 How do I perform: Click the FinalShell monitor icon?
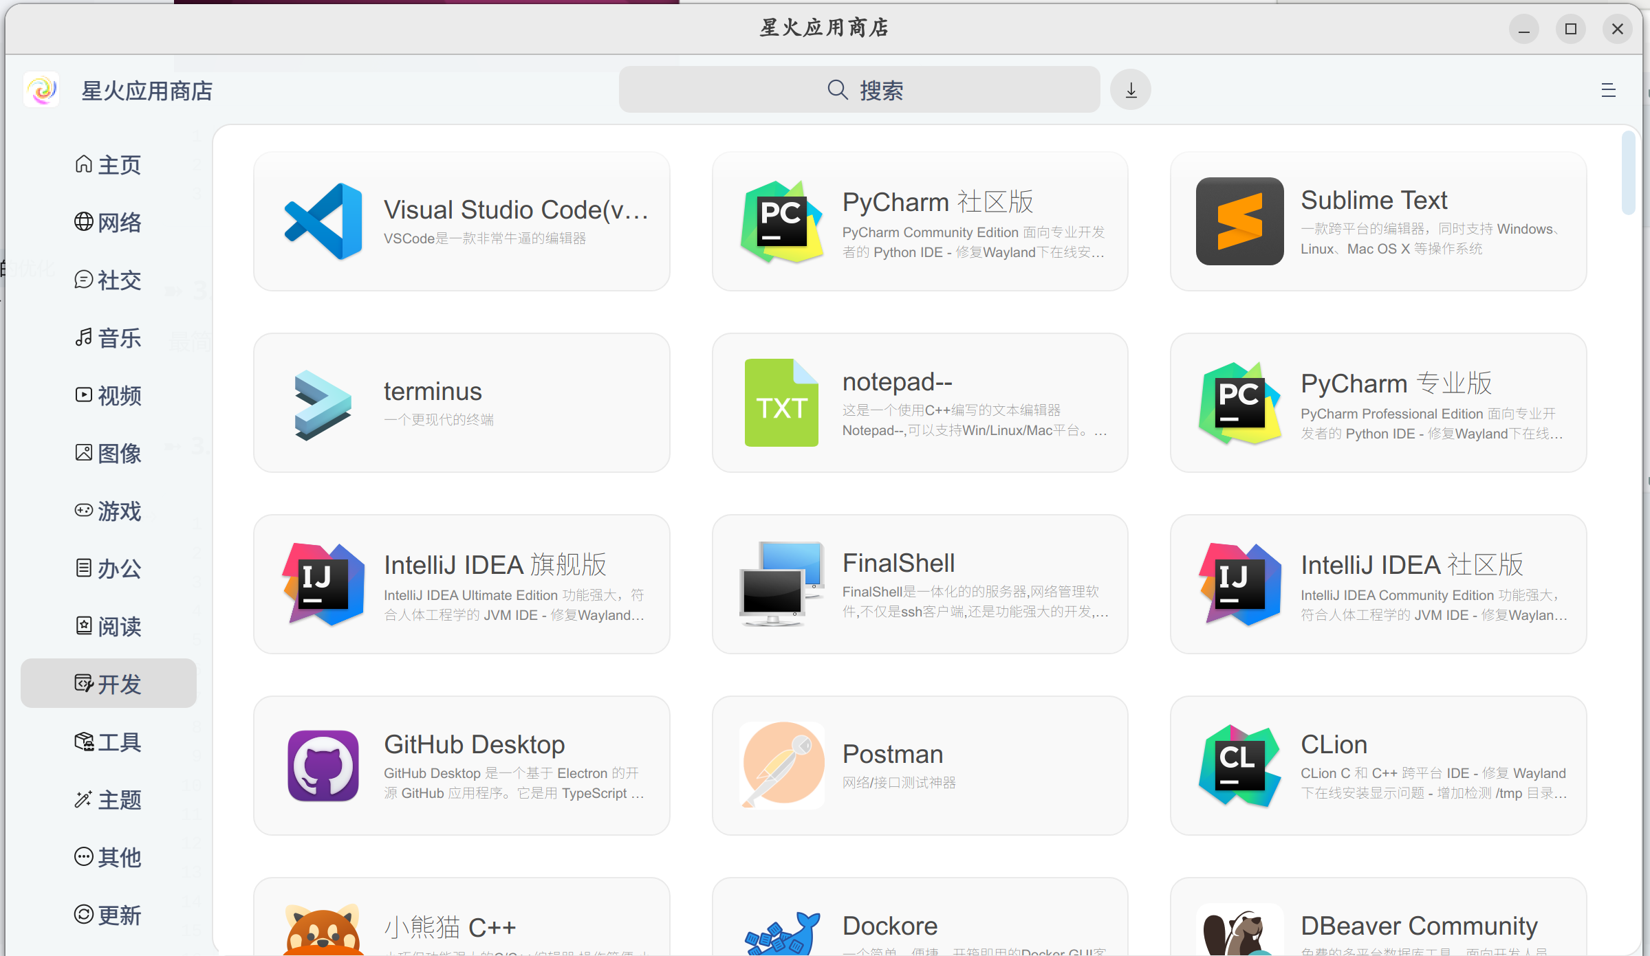pyautogui.click(x=782, y=584)
